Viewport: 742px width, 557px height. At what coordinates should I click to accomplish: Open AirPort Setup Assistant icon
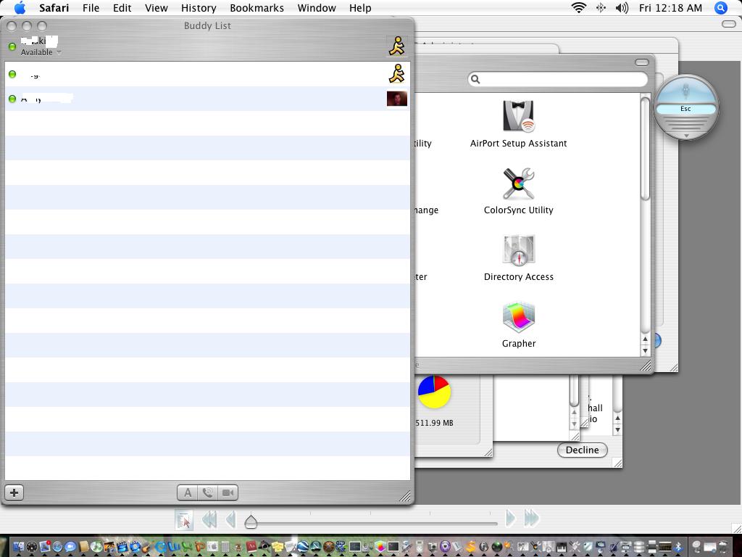click(518, 117)
